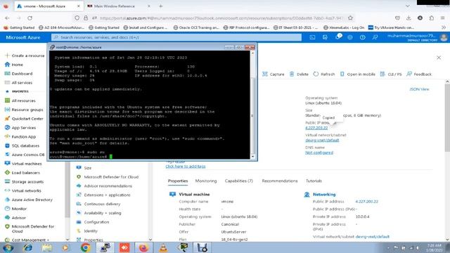Open portal settings gear
Viewport: 450px width, 253px height.
click(350, 37)
